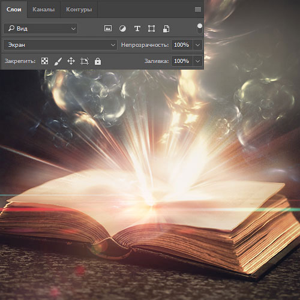Open the layers panel hamburger menu
Image resolution: width=300 pixels, height=300 pixels.
click(198, 10)
